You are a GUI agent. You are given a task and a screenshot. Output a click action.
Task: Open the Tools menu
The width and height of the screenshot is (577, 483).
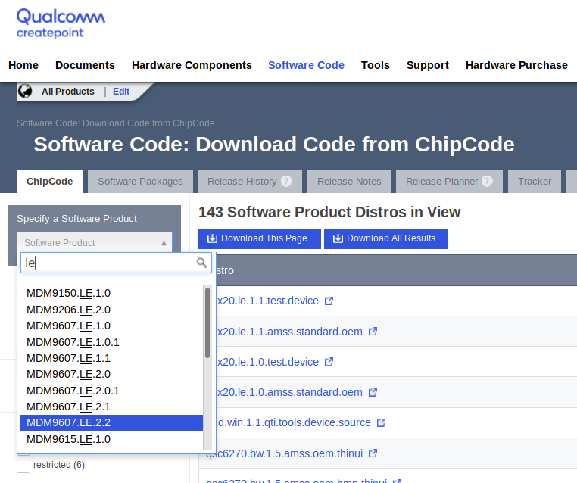376,65
